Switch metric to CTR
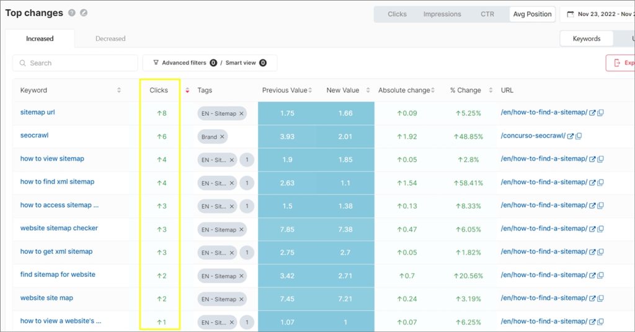This screenshot has width=635, height=332. (x=487, y=14)
